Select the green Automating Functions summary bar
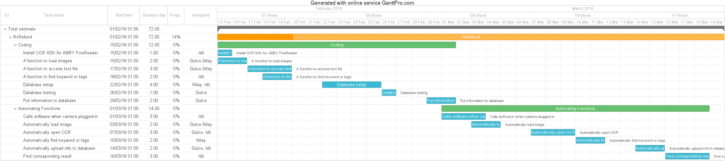The width and height of the screenshot is (725, 161). coord(575,109)
